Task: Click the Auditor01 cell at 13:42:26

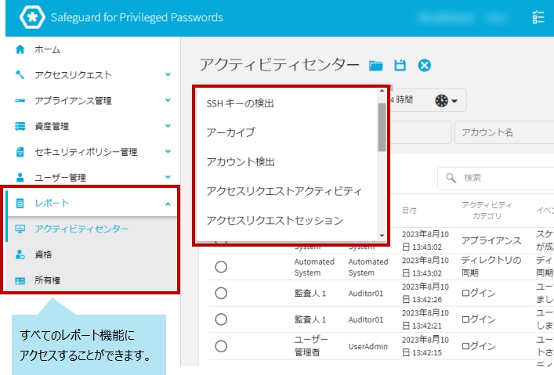Action: click(366, 294)
